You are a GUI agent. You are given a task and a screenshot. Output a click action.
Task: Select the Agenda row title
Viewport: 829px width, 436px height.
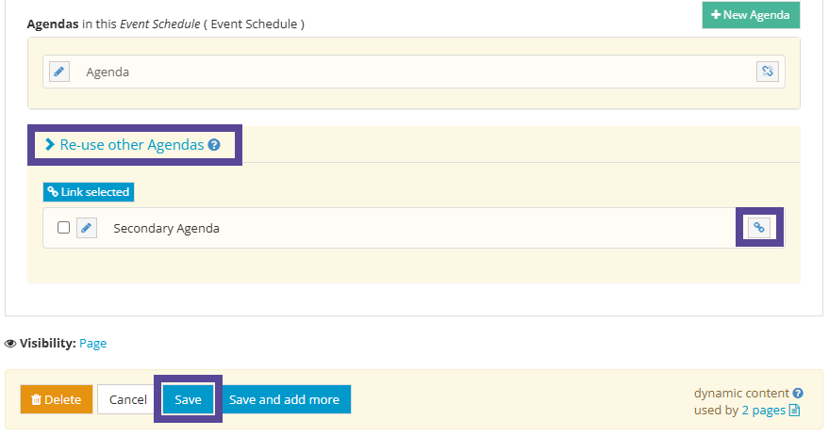pyautogui.click(x=108, y=72)
